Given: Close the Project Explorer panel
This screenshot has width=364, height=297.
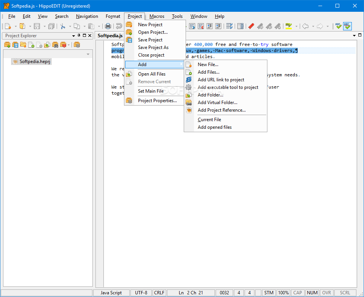Looking at the screenshot, I should pos(90,35).
